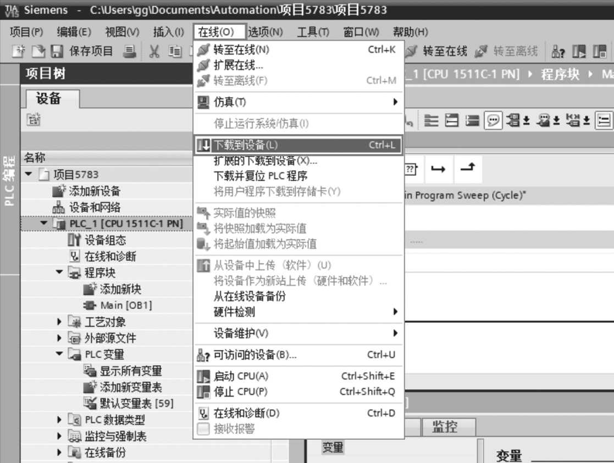Viewport: 614px width, 463px height.
Task: Open the 硬件检测 submenu
Action: (x=298, y=312)
